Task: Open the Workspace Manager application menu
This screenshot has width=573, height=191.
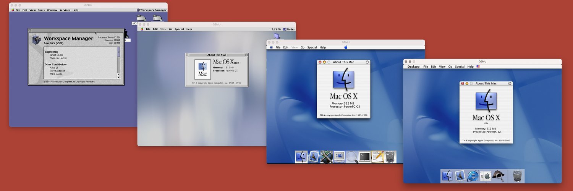Action: [x=152, y=10]
